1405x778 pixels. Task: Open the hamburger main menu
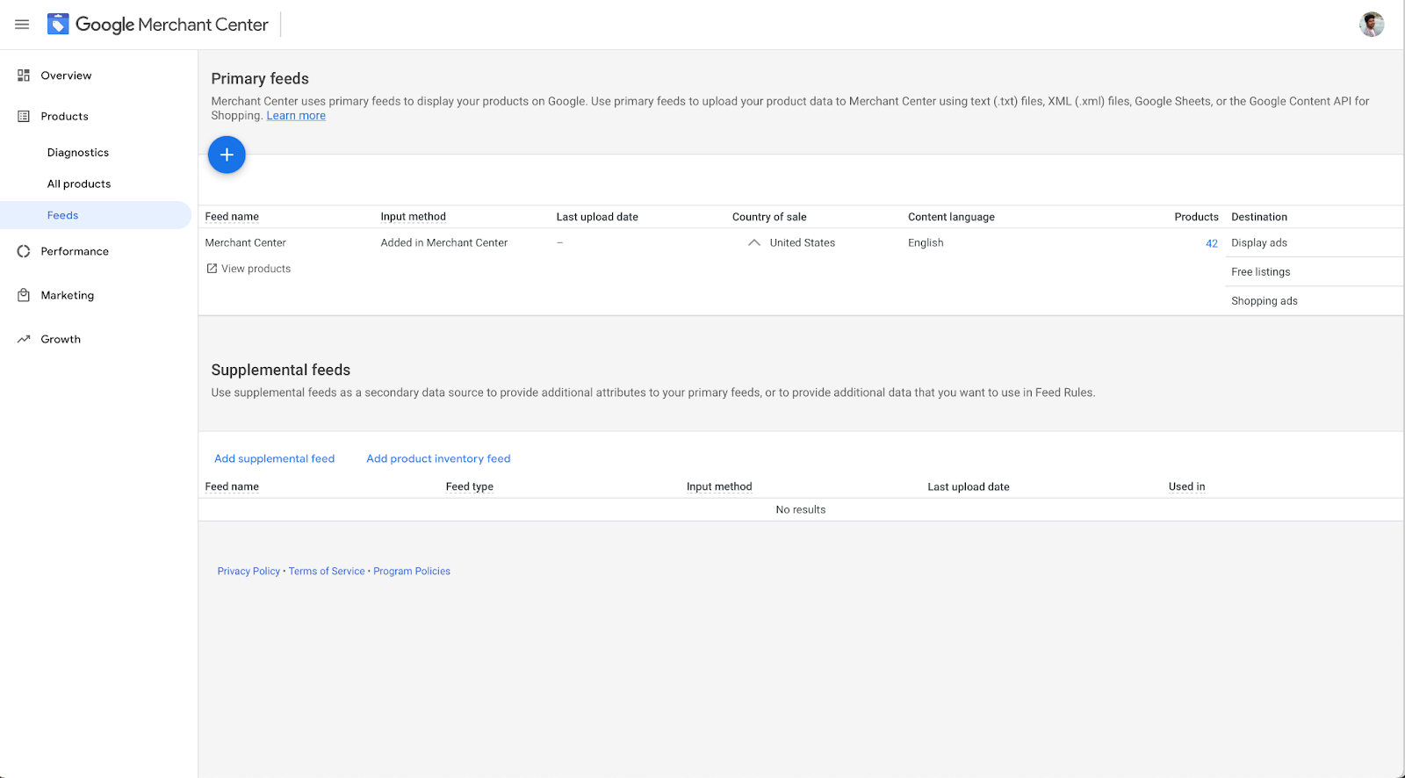coord(22,25)
